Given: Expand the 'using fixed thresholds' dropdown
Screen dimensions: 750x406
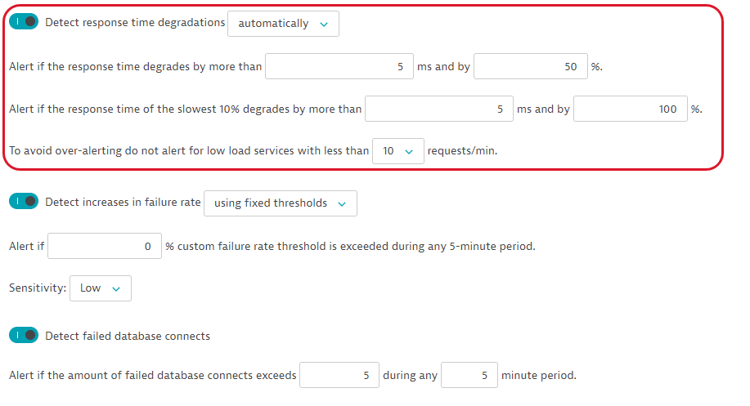Looking at the screenshot, I should (x=280, y=203).
